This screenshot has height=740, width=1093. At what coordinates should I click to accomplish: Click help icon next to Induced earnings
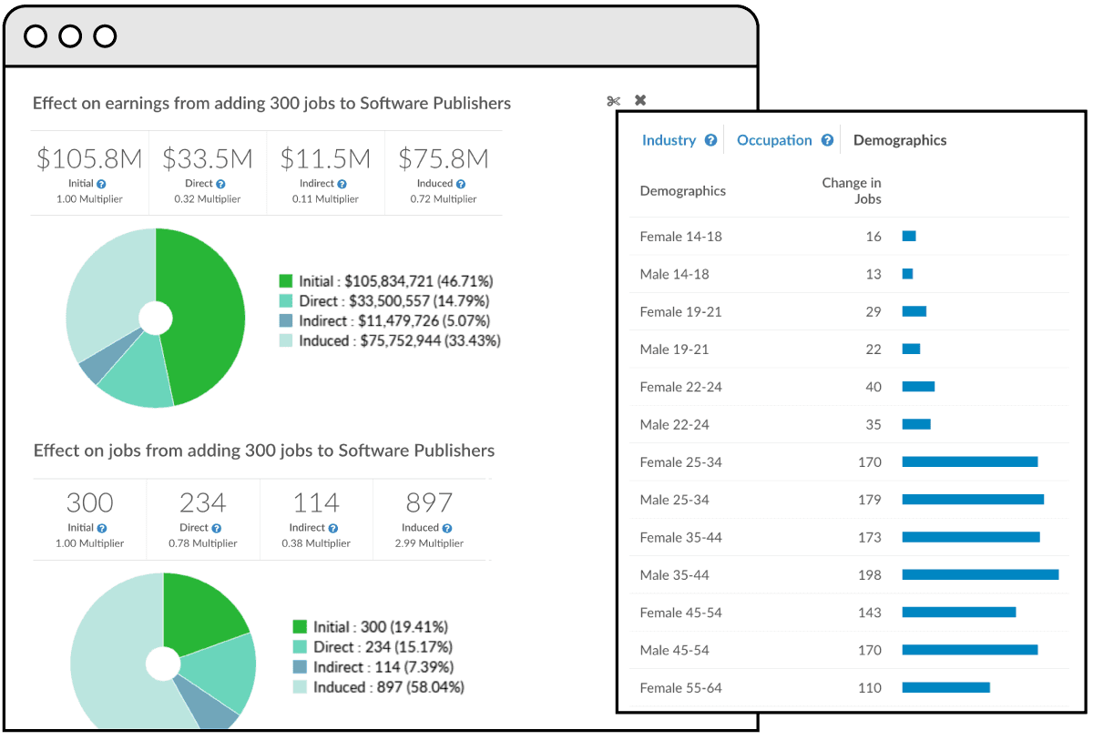461,184
